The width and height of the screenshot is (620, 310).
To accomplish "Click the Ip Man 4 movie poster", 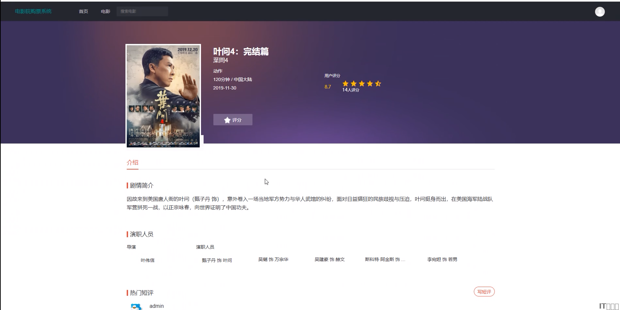I will [x=163, y=96].
